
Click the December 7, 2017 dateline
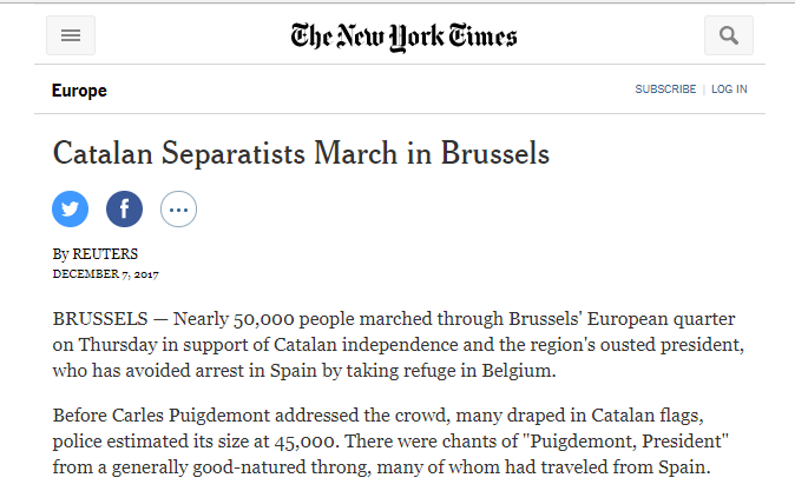[106, 274]
